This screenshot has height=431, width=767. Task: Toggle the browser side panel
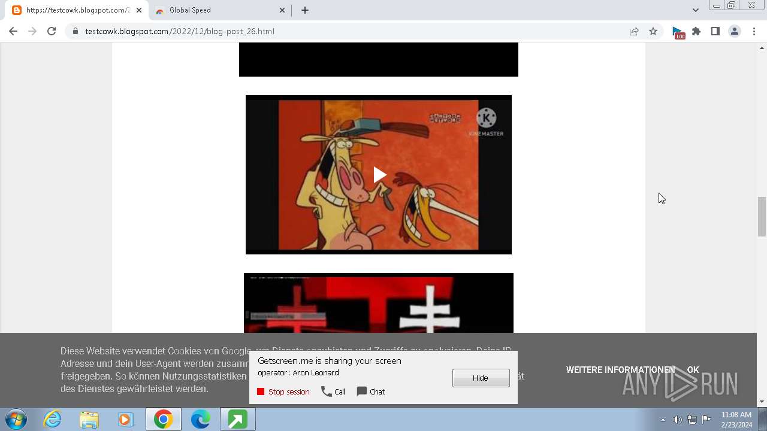(715, 31)
